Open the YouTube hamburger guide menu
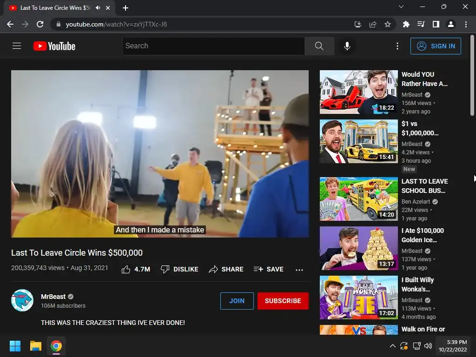This screenshot has width=476, height=357. pyautogui.click(x=17, y=46)
